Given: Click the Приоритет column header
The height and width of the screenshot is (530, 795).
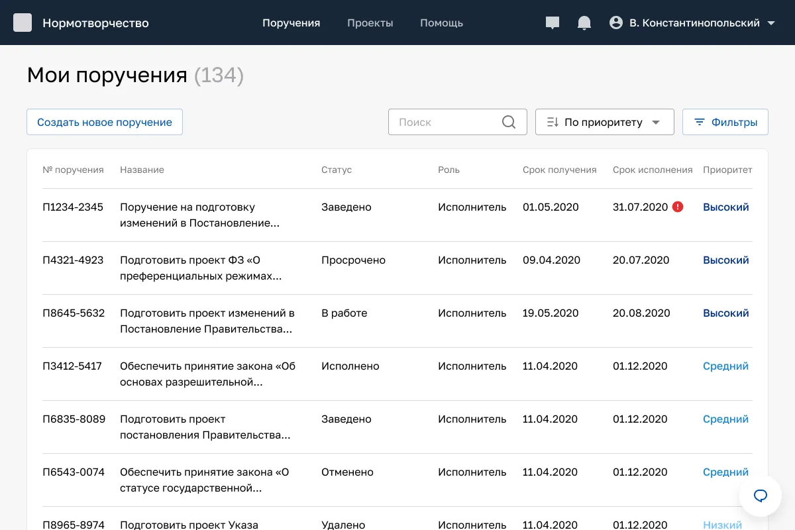Looking at the screenshot, I should pos(727,170).
